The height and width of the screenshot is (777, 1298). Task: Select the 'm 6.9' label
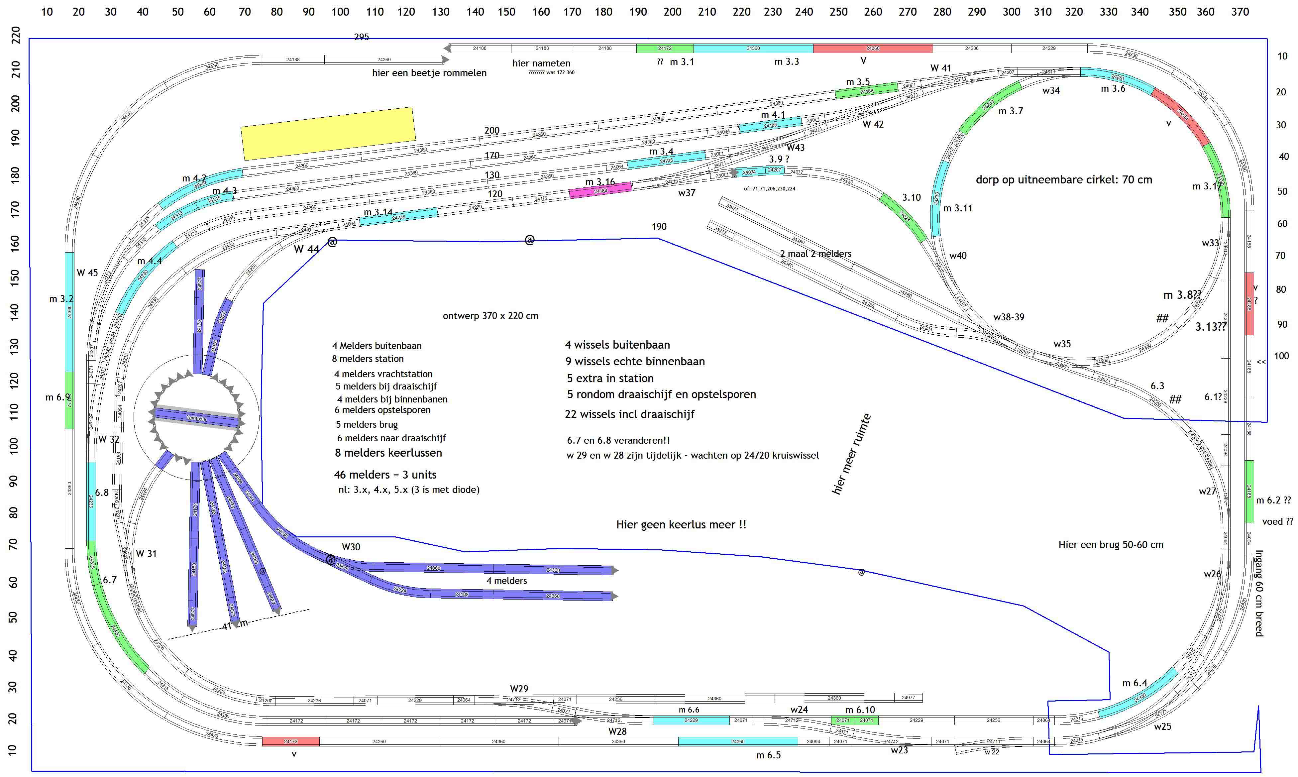[x=57, y=397]
